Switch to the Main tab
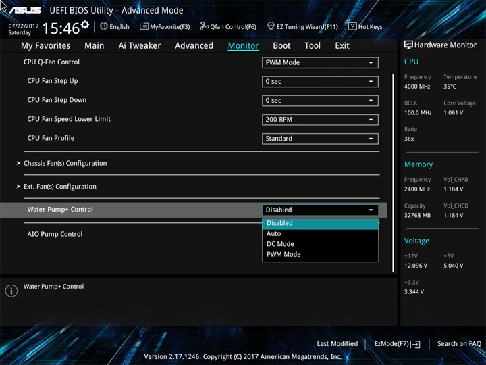 click(94, 46)
